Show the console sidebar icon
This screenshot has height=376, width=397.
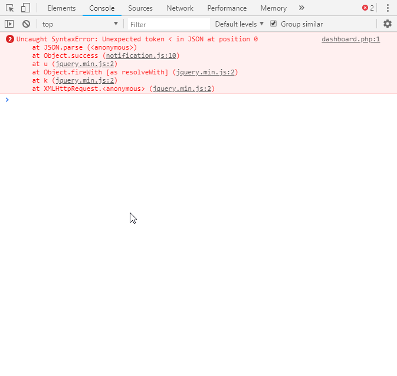(x=9, y=24)
